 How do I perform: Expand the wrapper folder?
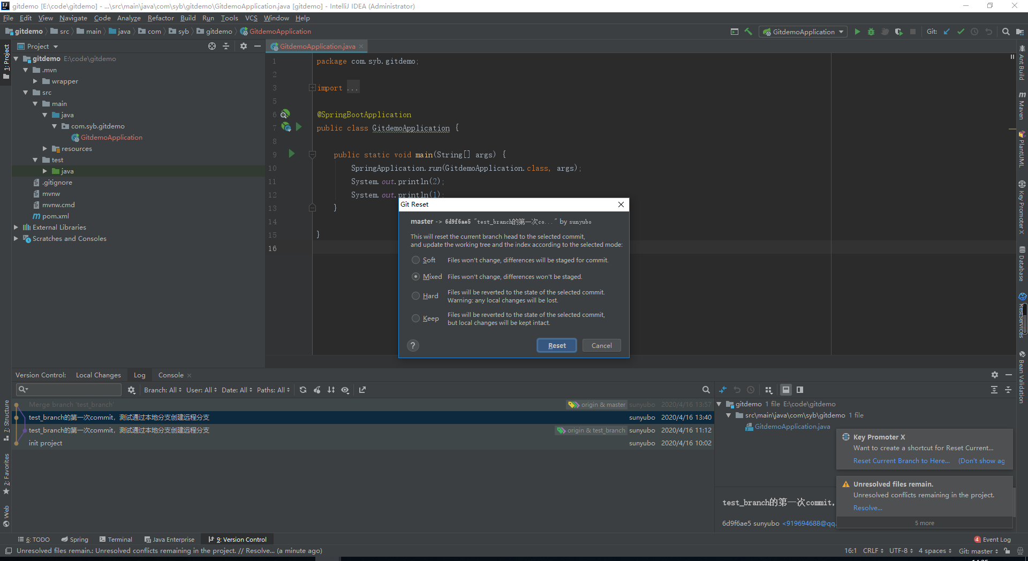coord(35,81)
